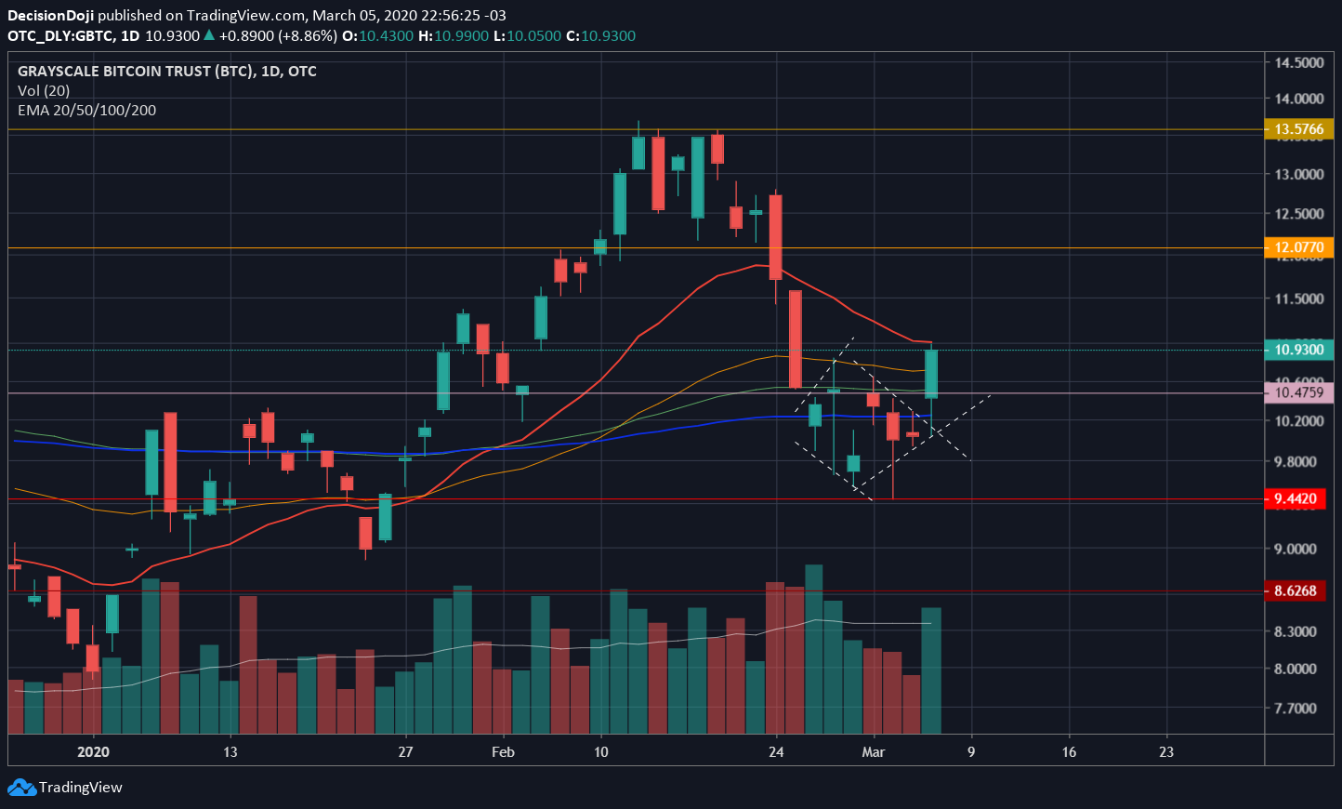Screen dimensions: 1342x809
Task: Click the 2020 date axis label
Action: [93, 751]
